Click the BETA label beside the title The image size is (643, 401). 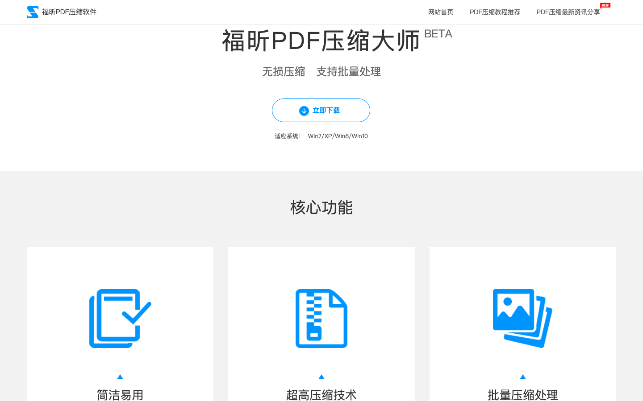pyautogui.click(x=438, y=34)
